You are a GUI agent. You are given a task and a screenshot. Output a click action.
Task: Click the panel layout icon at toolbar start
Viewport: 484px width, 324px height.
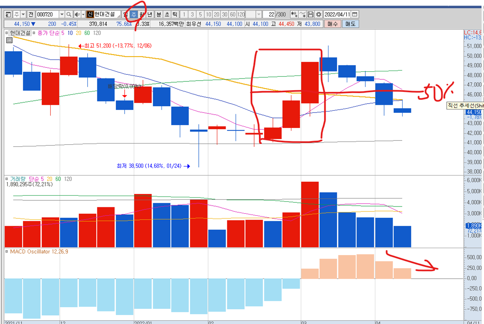click(8, 15)
